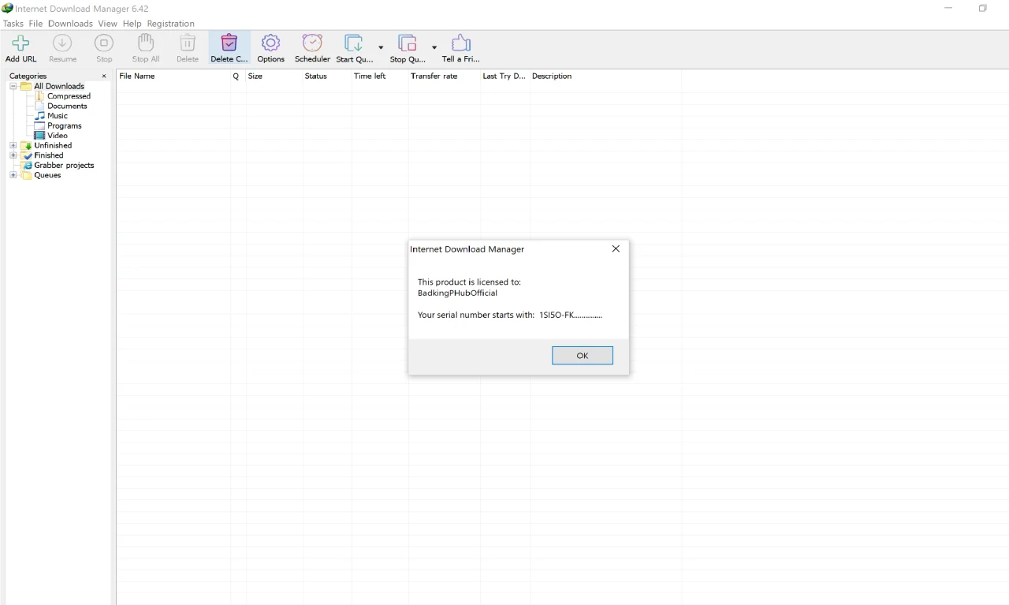Open the Start Queue dropdown arrow
Image resolution: width=1009 pixels, height=605 pixels.
381,47
